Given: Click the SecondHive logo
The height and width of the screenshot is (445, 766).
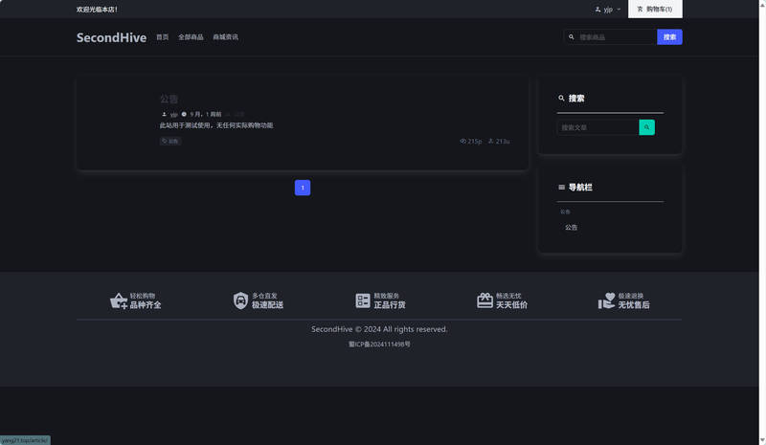Looking at the screenshot, I should point(111,37).
